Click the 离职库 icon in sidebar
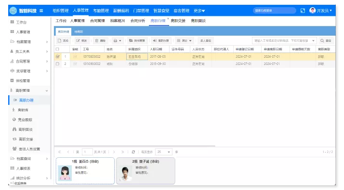 pos(13,110)
